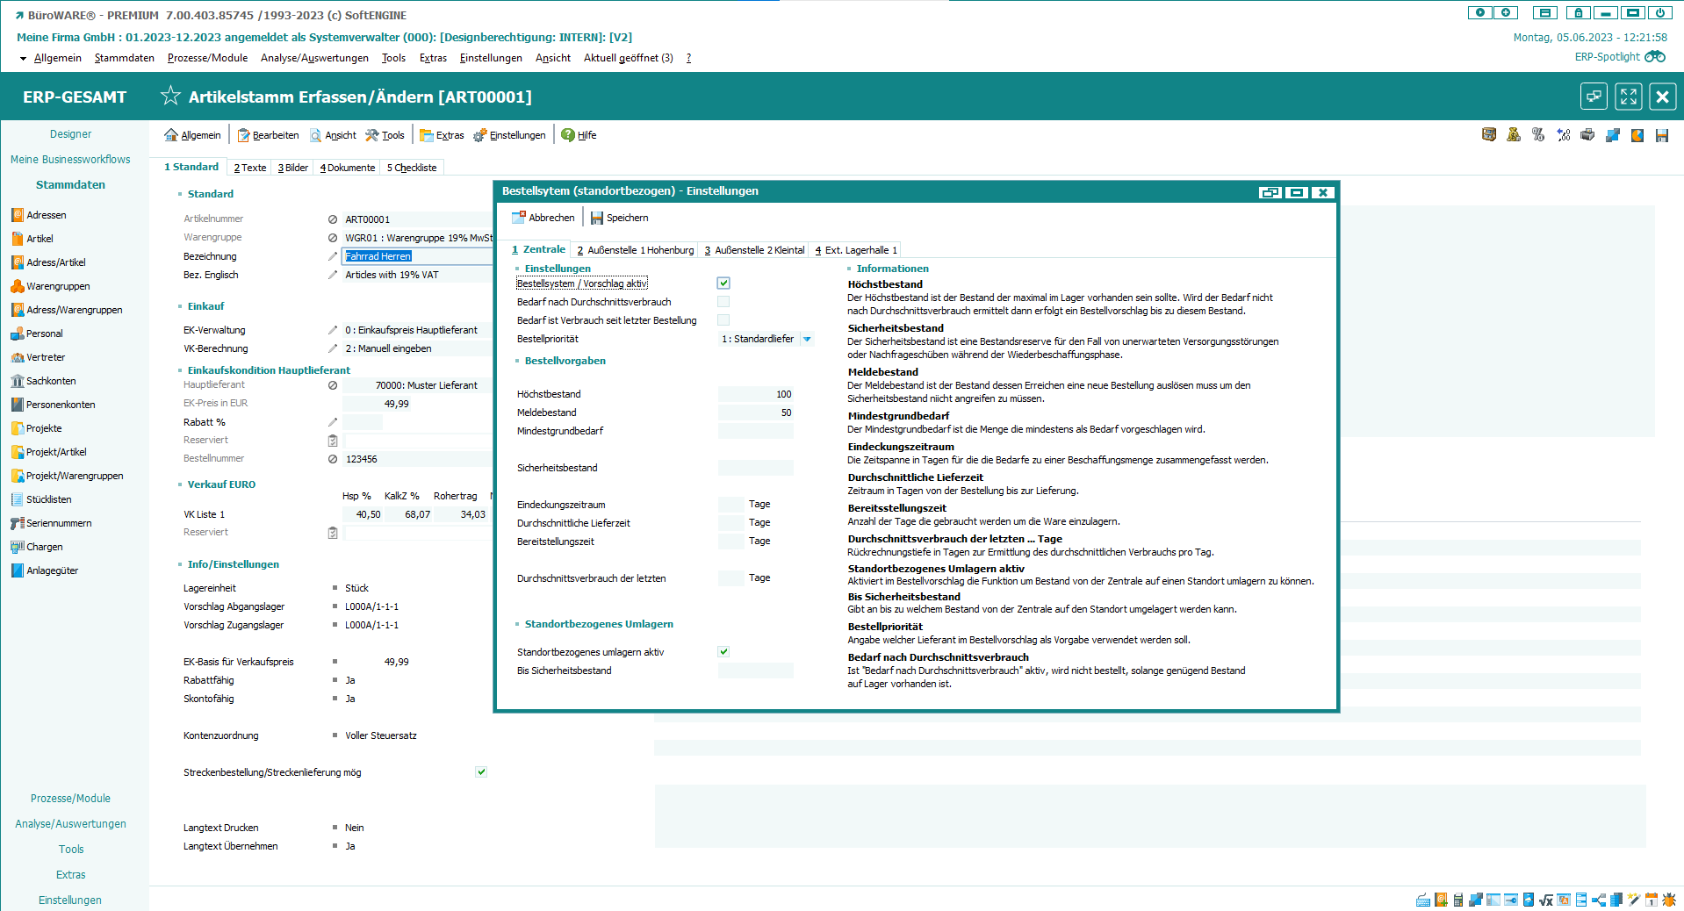Click the percent sign toolbar icon
This screenshot has width=1684, height=911.
[x=1538, y=135]
